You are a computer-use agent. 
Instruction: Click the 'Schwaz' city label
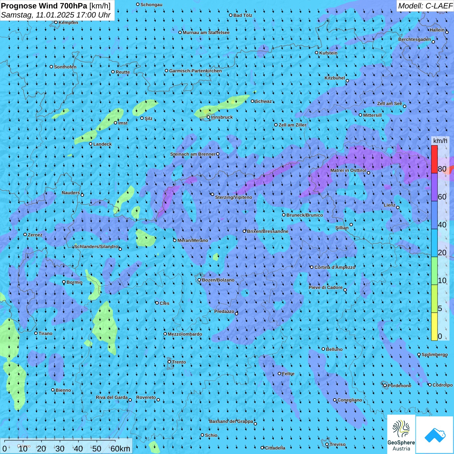(x=263, y=101)
